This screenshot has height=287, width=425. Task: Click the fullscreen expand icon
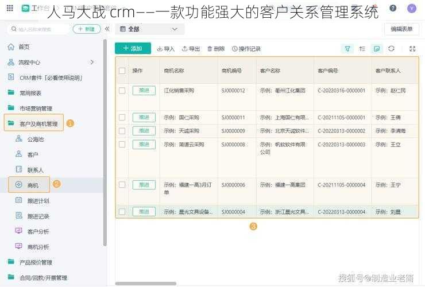click(x=412, y=49)
